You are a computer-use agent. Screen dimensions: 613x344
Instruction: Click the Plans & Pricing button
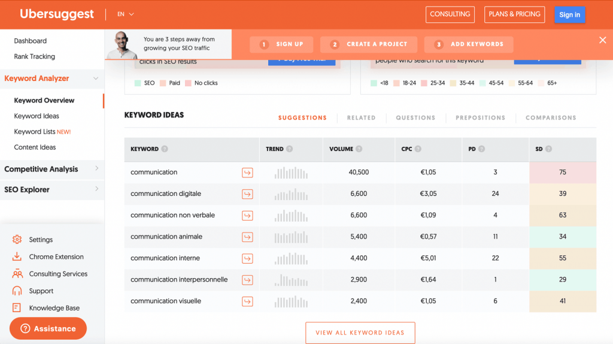[514, 14]
